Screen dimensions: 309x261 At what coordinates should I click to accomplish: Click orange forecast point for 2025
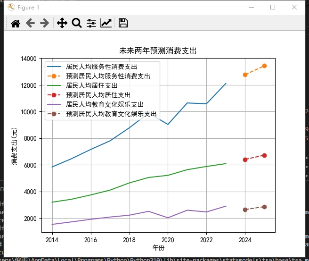point(264,66)
